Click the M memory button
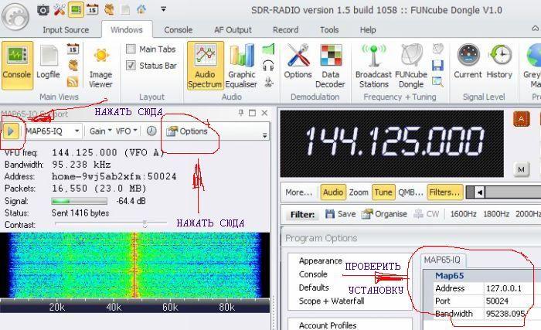The height and width of the screenshot is (330, 541). pos(521,169)
